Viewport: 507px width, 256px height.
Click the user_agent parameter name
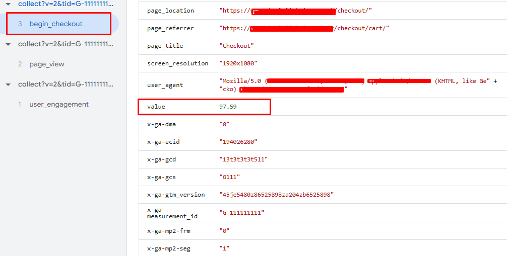pos(165,85)
